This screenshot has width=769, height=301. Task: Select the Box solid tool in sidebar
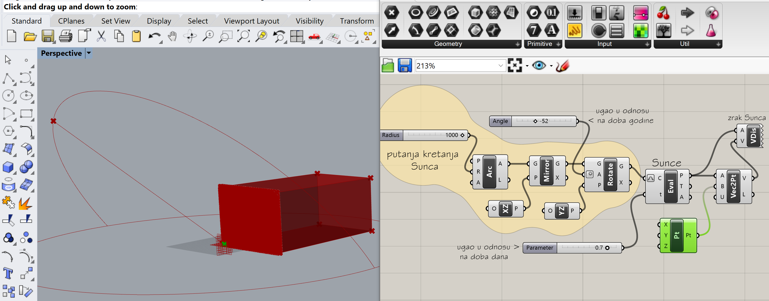(x=8, y=167)
